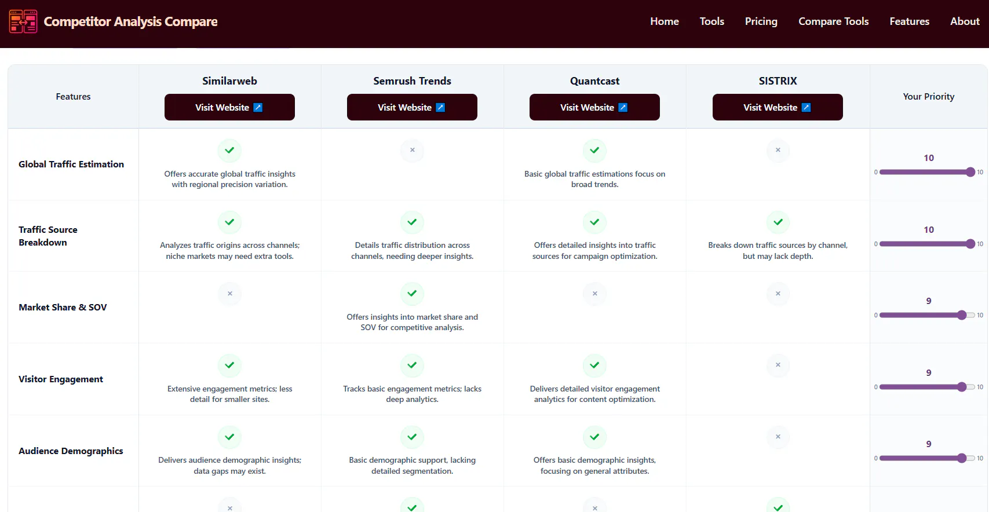Visit the Quantcast website
Viewport: 989px width, 512px height.
(x=594, y=107)
